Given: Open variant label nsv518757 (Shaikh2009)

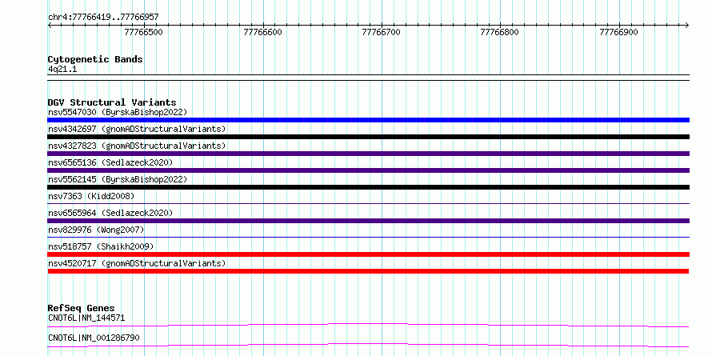Looking at the screenshot, I should click(101, 246).
